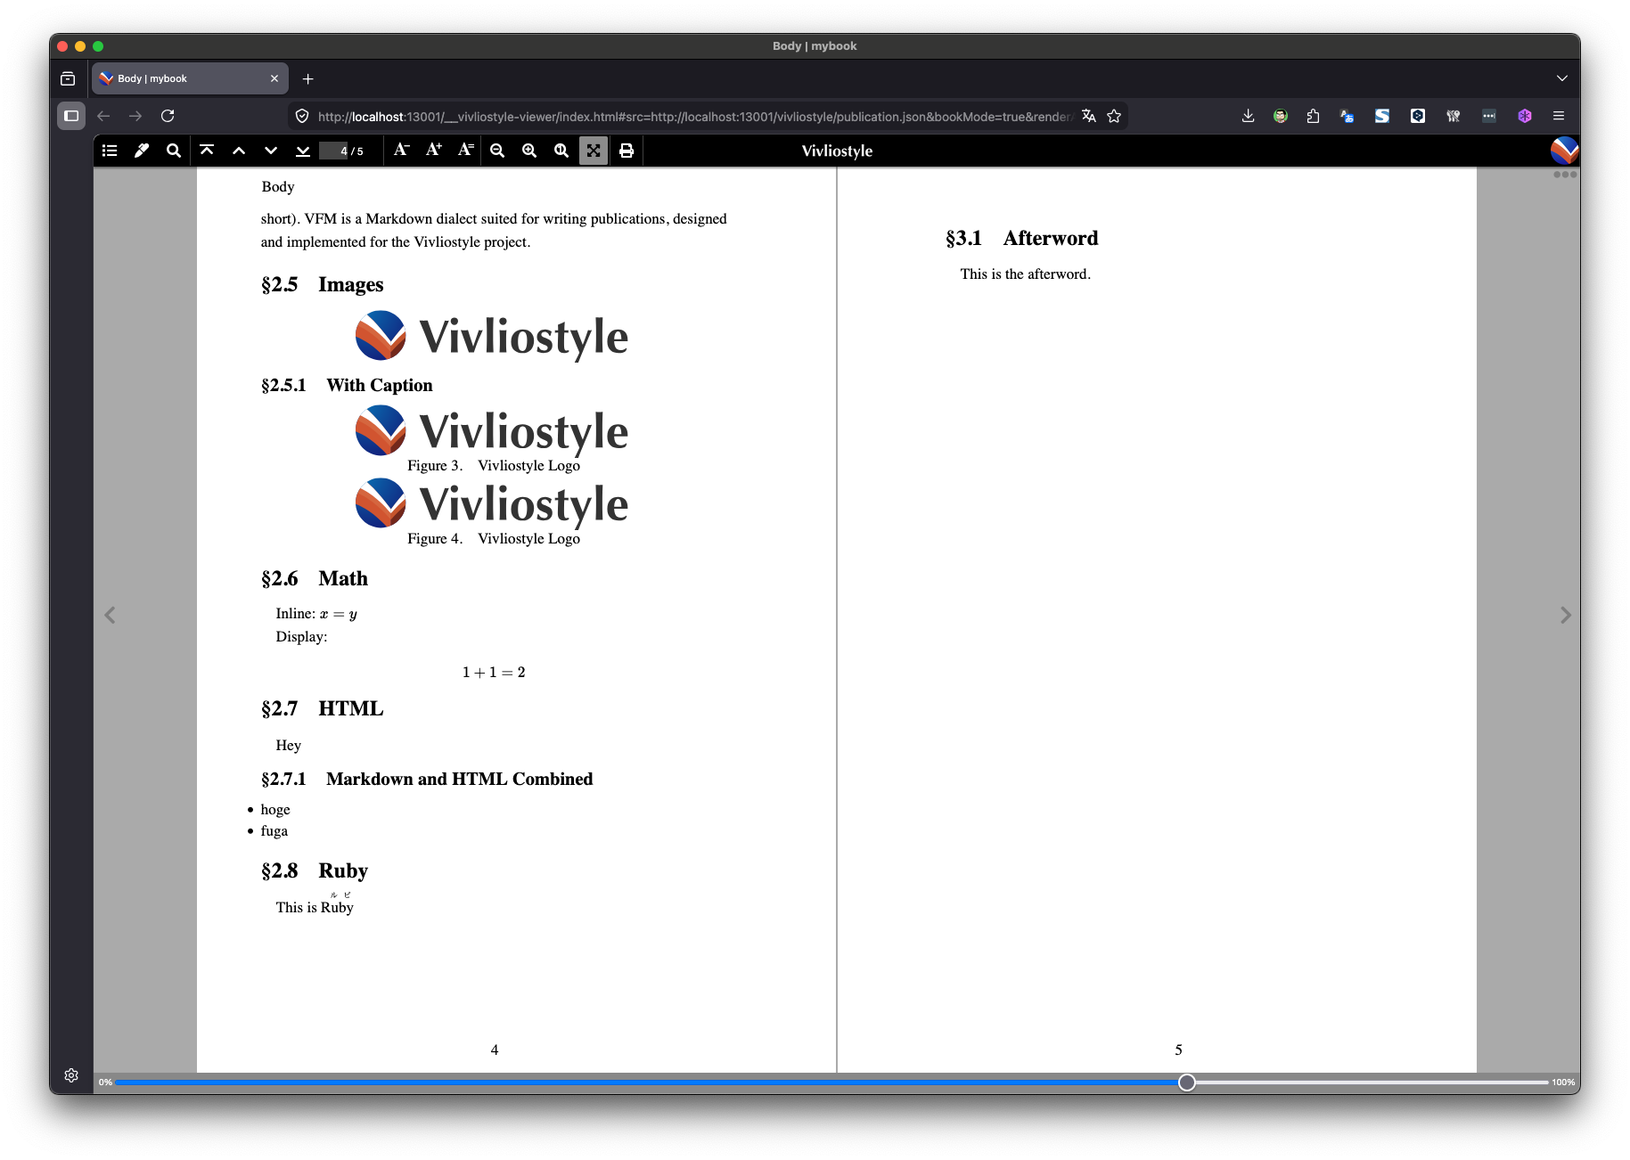Open the Firefox View tab overview

68,78
